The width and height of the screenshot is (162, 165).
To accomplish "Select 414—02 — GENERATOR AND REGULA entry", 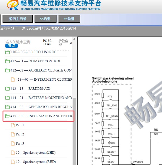I will point(41,107).
